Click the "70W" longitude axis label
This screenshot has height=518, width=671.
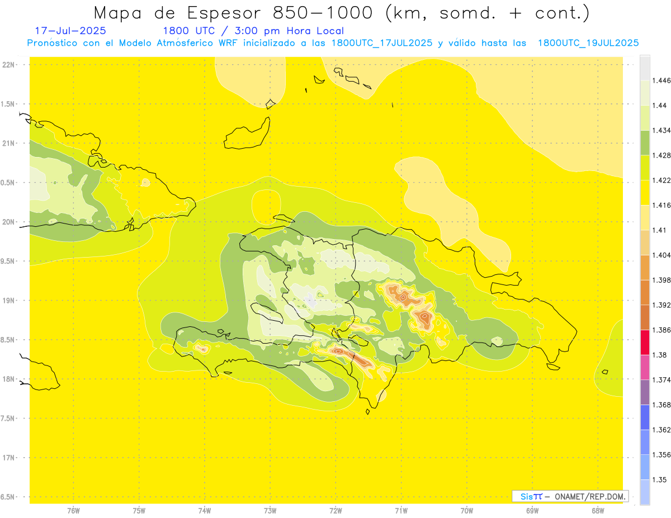point(467,511)
